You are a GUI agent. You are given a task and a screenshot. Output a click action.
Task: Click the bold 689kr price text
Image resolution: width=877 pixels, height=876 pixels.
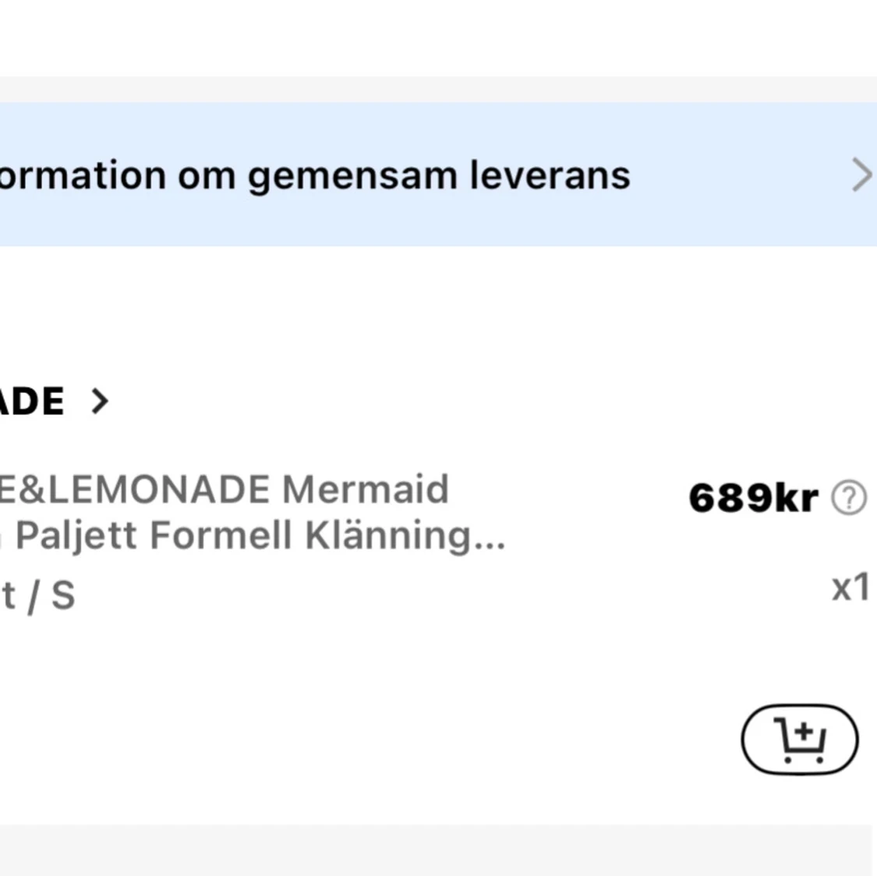[752, 497]
